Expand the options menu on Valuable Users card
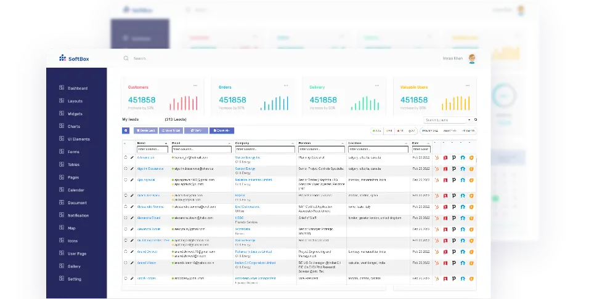The width and height of the screenshot is (589, 299). point(468,86)
